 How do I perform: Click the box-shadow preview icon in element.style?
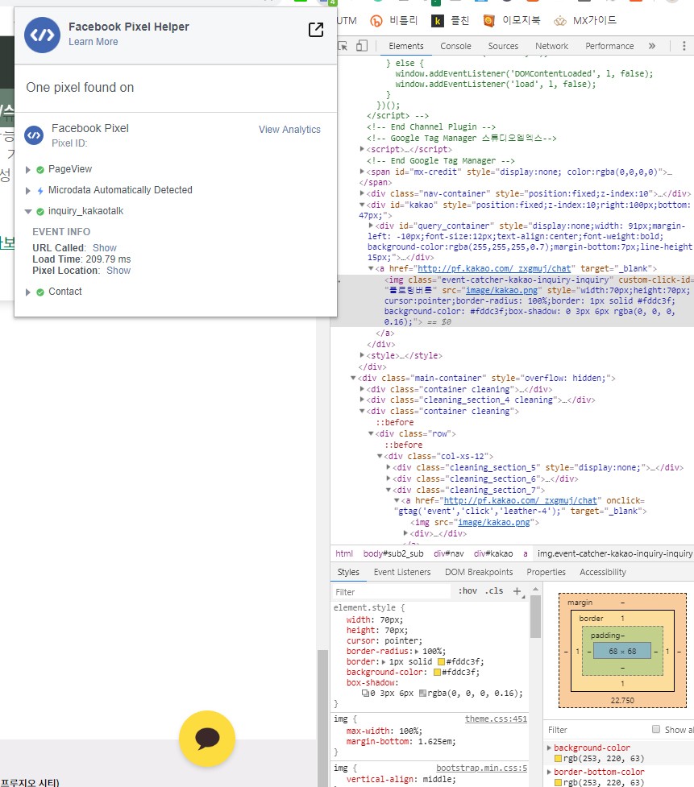coord(366,693)
